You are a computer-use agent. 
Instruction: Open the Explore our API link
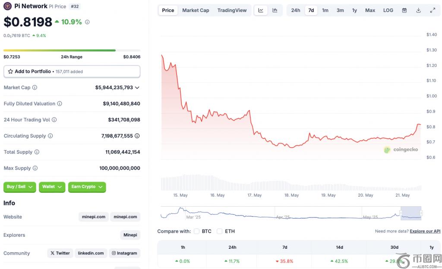pos(425,231)
